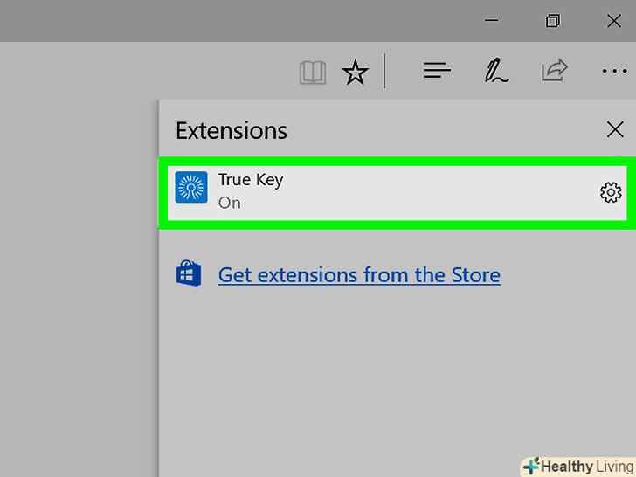This screenshot has width=636, height=477.
Task: Select the True Key extension name
Action: [x=250, y=180]
